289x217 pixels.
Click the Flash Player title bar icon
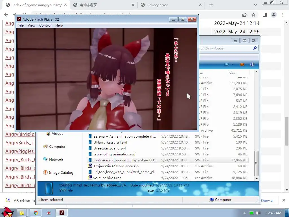pos(19,19)
